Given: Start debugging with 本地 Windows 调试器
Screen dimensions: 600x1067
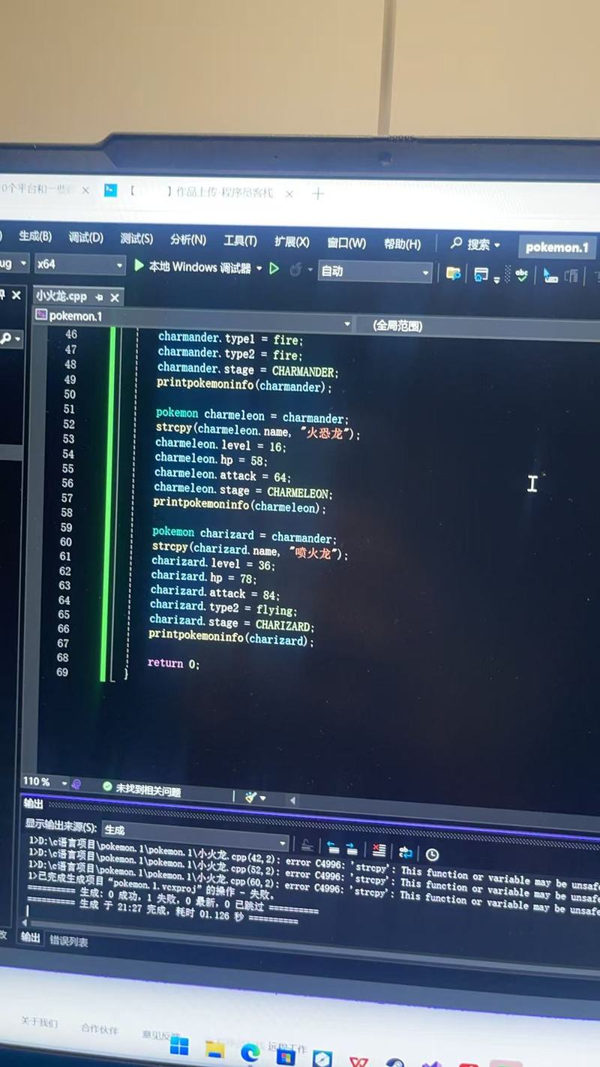Looking at the screenshot, I should coord(192,266).
